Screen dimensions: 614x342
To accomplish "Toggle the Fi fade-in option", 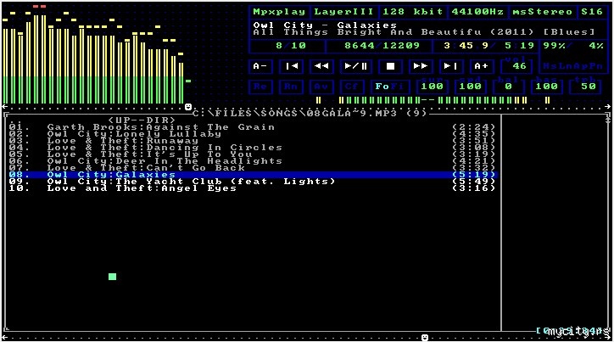I will (x=399, y=87).
